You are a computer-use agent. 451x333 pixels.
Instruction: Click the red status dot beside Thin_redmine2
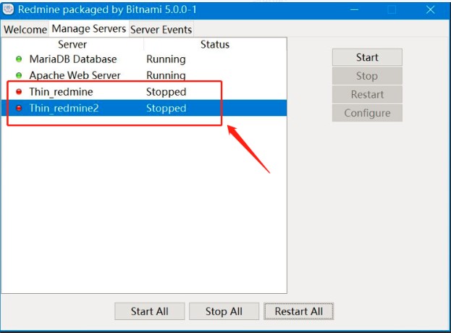[x=19, y=108]
